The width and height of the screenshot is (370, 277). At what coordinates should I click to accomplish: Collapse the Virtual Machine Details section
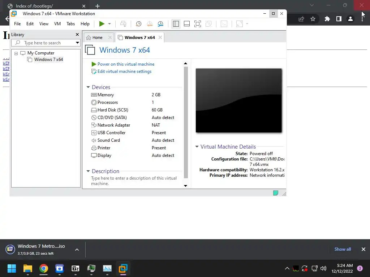tap(197, 146)
